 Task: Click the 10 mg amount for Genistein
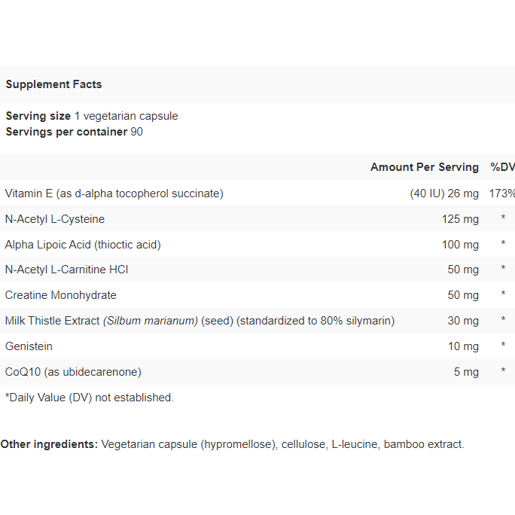pos(463,346)
